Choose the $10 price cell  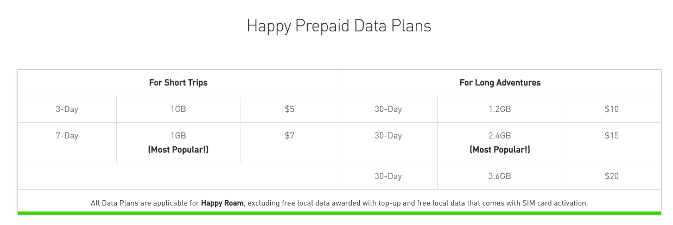pyautogui.click(x=611, y=109)
